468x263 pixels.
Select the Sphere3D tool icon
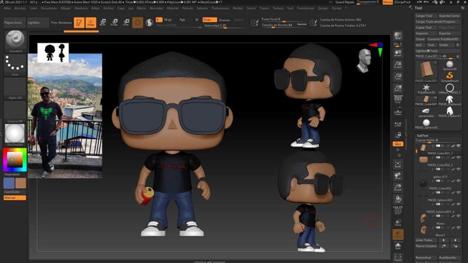click(450, 64)
